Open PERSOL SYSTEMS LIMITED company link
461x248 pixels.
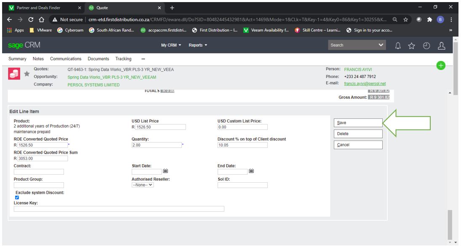[x=93, y=85]
